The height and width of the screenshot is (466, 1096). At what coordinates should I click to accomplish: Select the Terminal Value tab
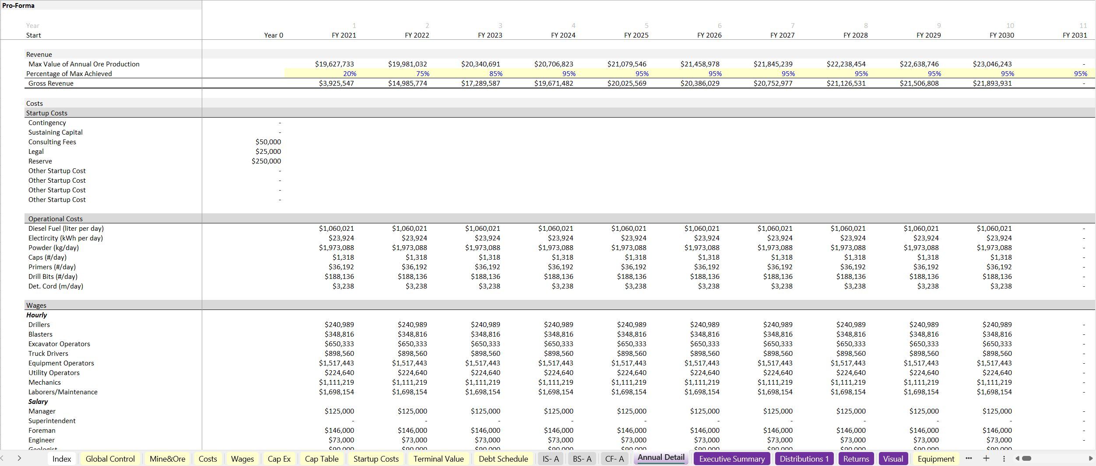pyautogui.click(x=438, y=459)
